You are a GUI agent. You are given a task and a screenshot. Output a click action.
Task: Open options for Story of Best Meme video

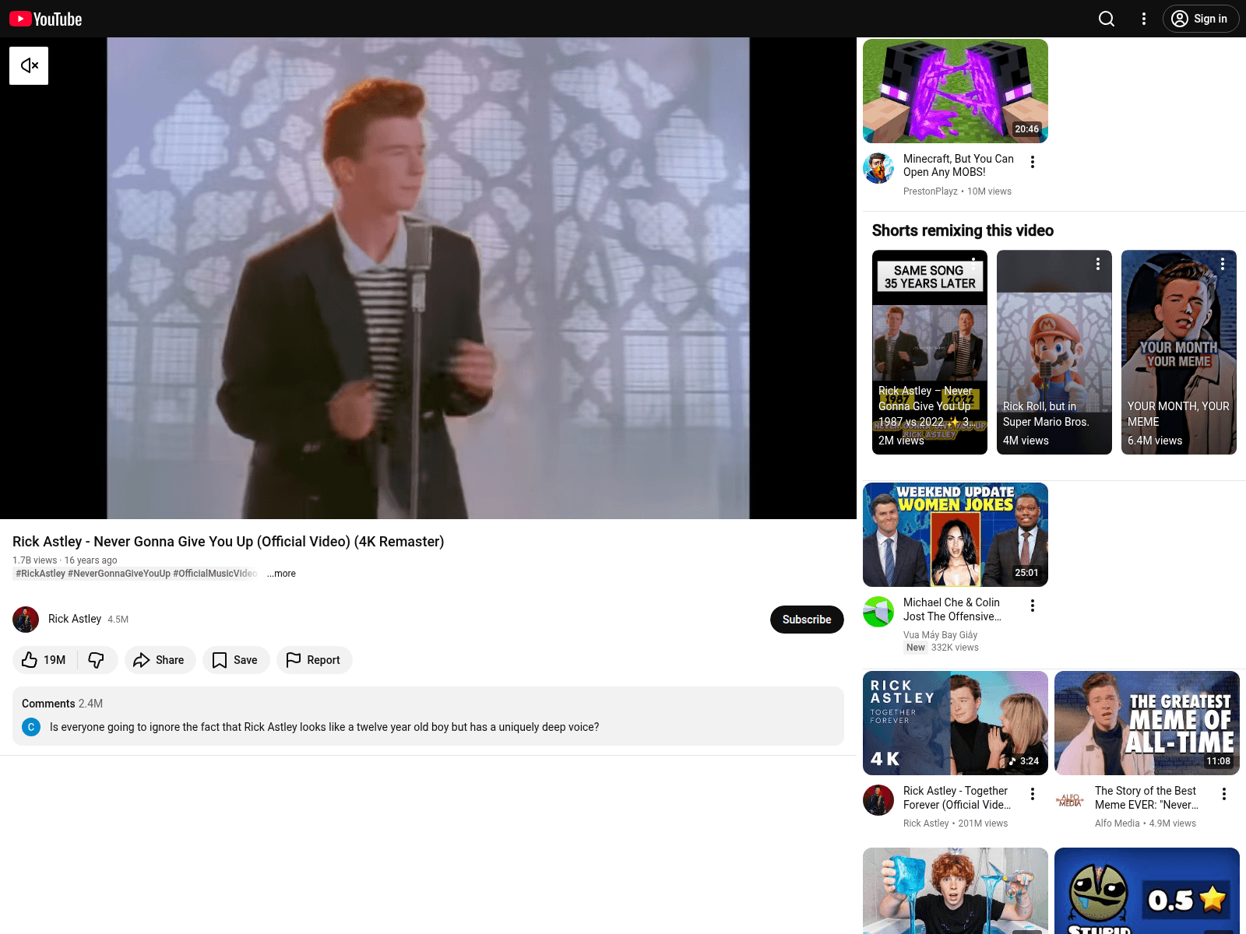(x=1224, y=794)
